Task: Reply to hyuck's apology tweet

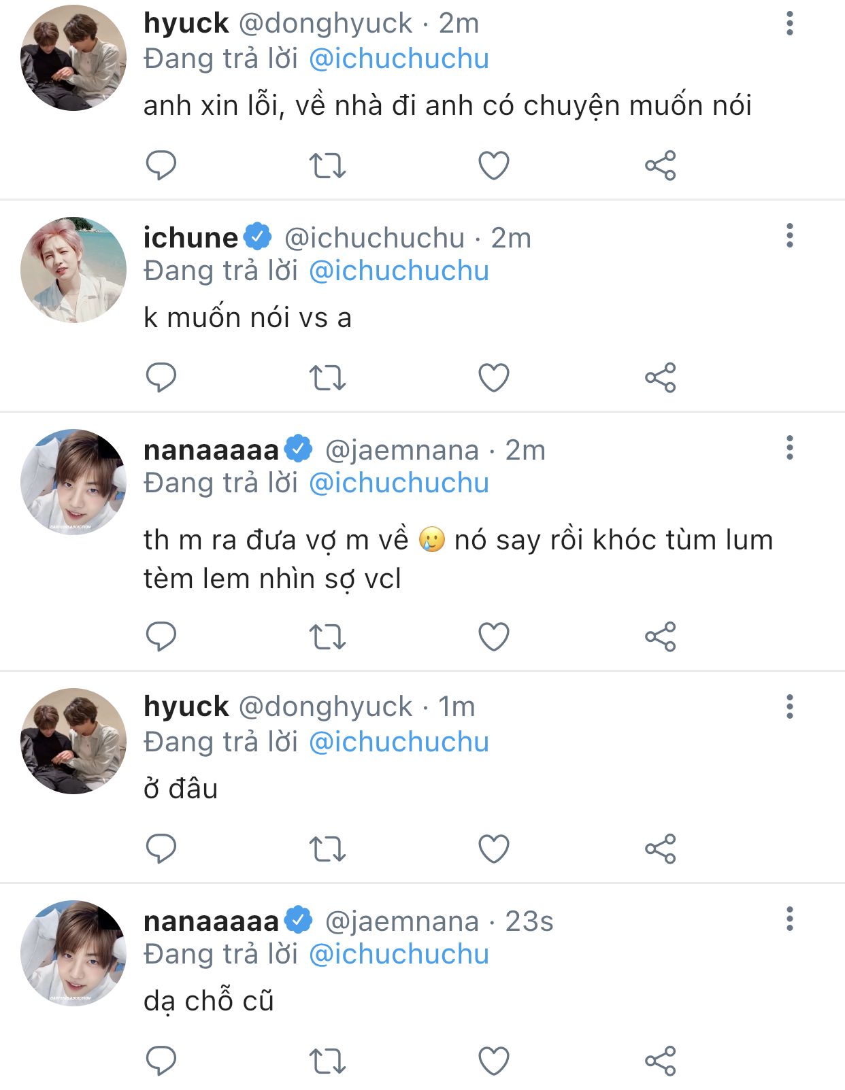Action: tap(161, 165)
